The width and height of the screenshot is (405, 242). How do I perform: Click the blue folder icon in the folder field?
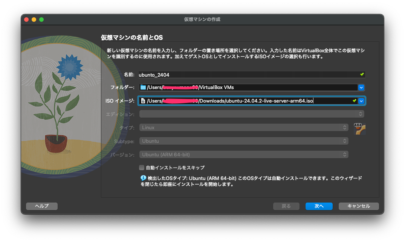click(x=143, y=87)
